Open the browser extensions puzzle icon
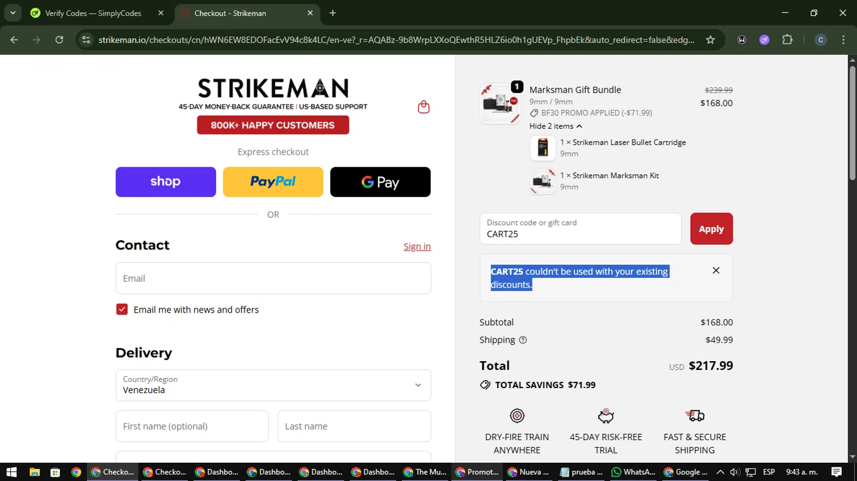This screenshot has height=481, width=857. [787, 40]
